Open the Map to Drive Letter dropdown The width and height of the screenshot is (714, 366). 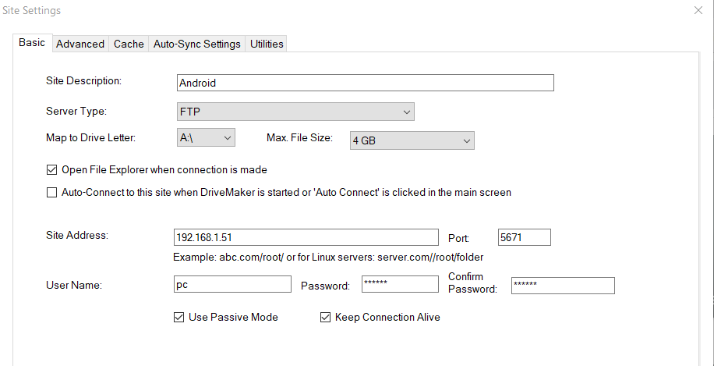tap(205, 137)
